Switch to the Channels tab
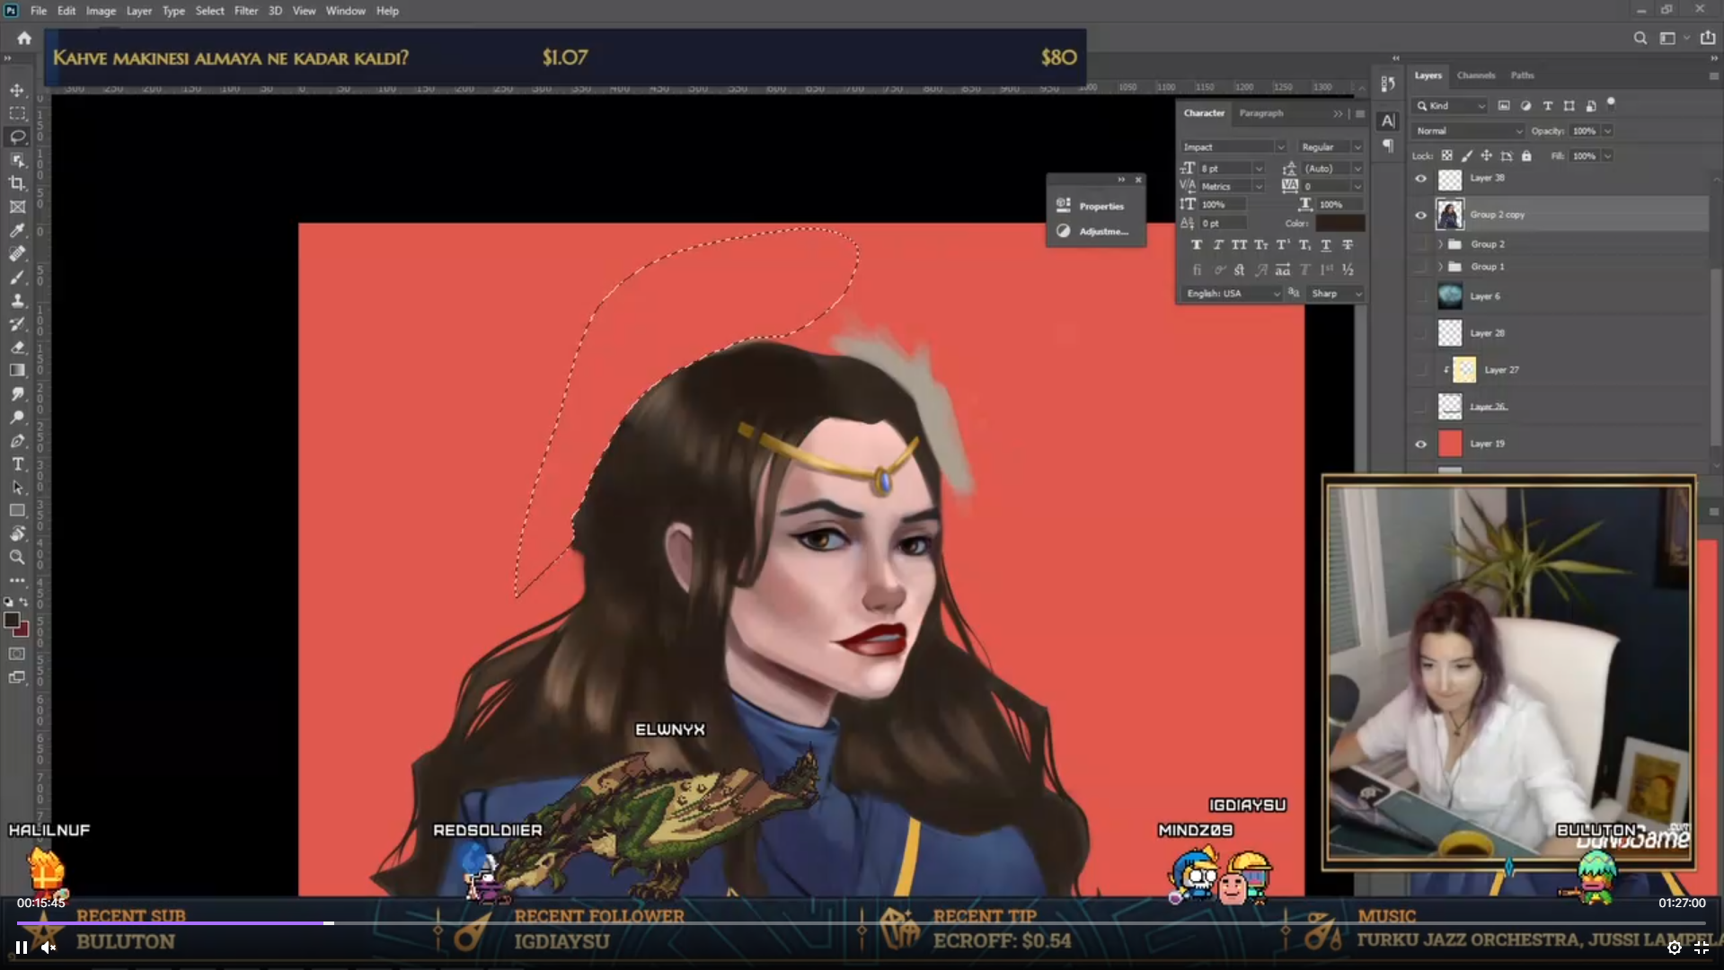The height and width of the screenshot is (970, 1724). point(1475,75)
